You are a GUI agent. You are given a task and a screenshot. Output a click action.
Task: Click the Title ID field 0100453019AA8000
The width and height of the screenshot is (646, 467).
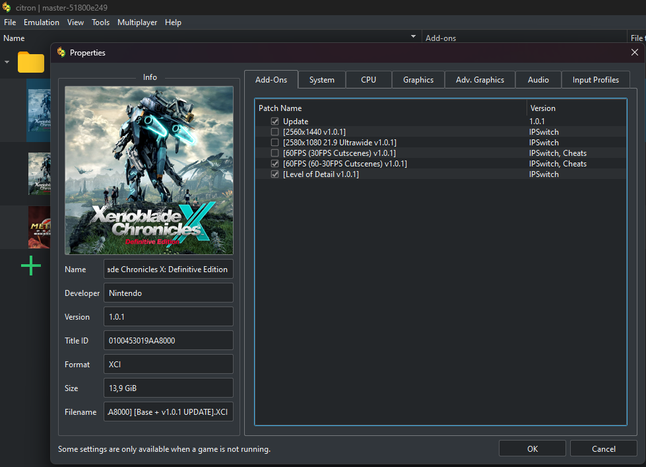pyautogui.click(x=168, y=340)
